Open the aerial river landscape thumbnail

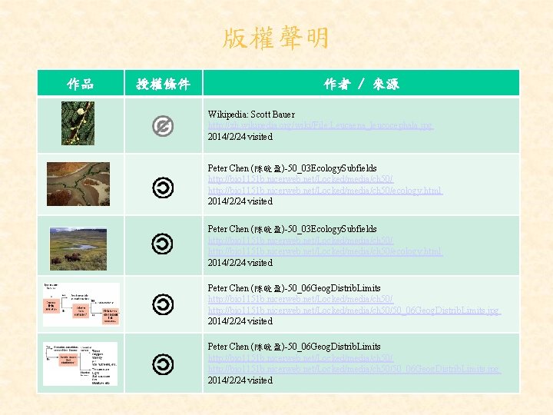pyautogui.click(x=78, y=184)
